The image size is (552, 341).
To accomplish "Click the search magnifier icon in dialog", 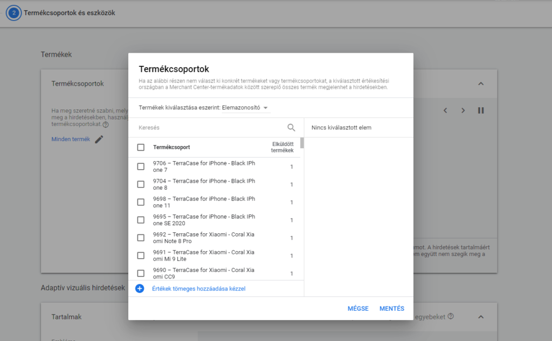I will coord(291,127).
